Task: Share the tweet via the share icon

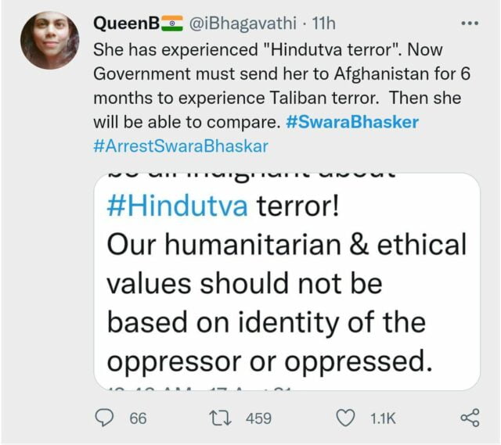Action: point(470,418)
